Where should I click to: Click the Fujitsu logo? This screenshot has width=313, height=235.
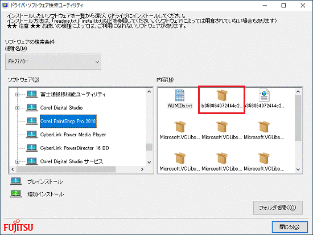(18, 226)
